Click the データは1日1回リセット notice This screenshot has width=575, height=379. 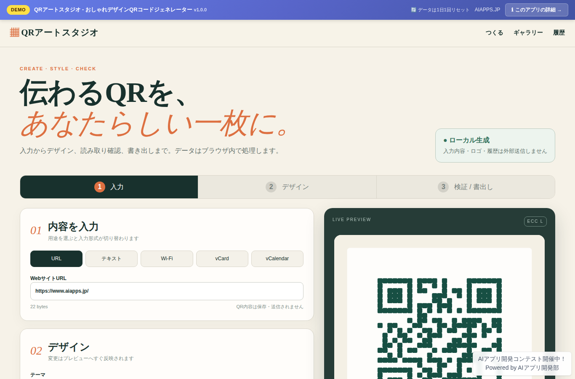[440, 10]
